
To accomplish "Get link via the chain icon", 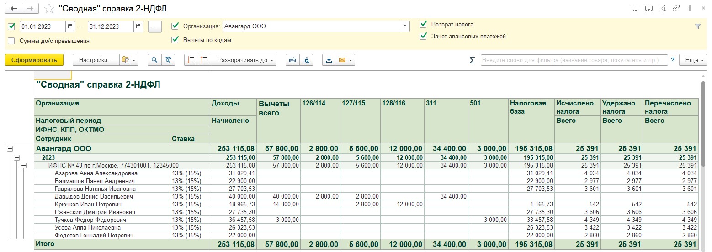I will (676, 8).
